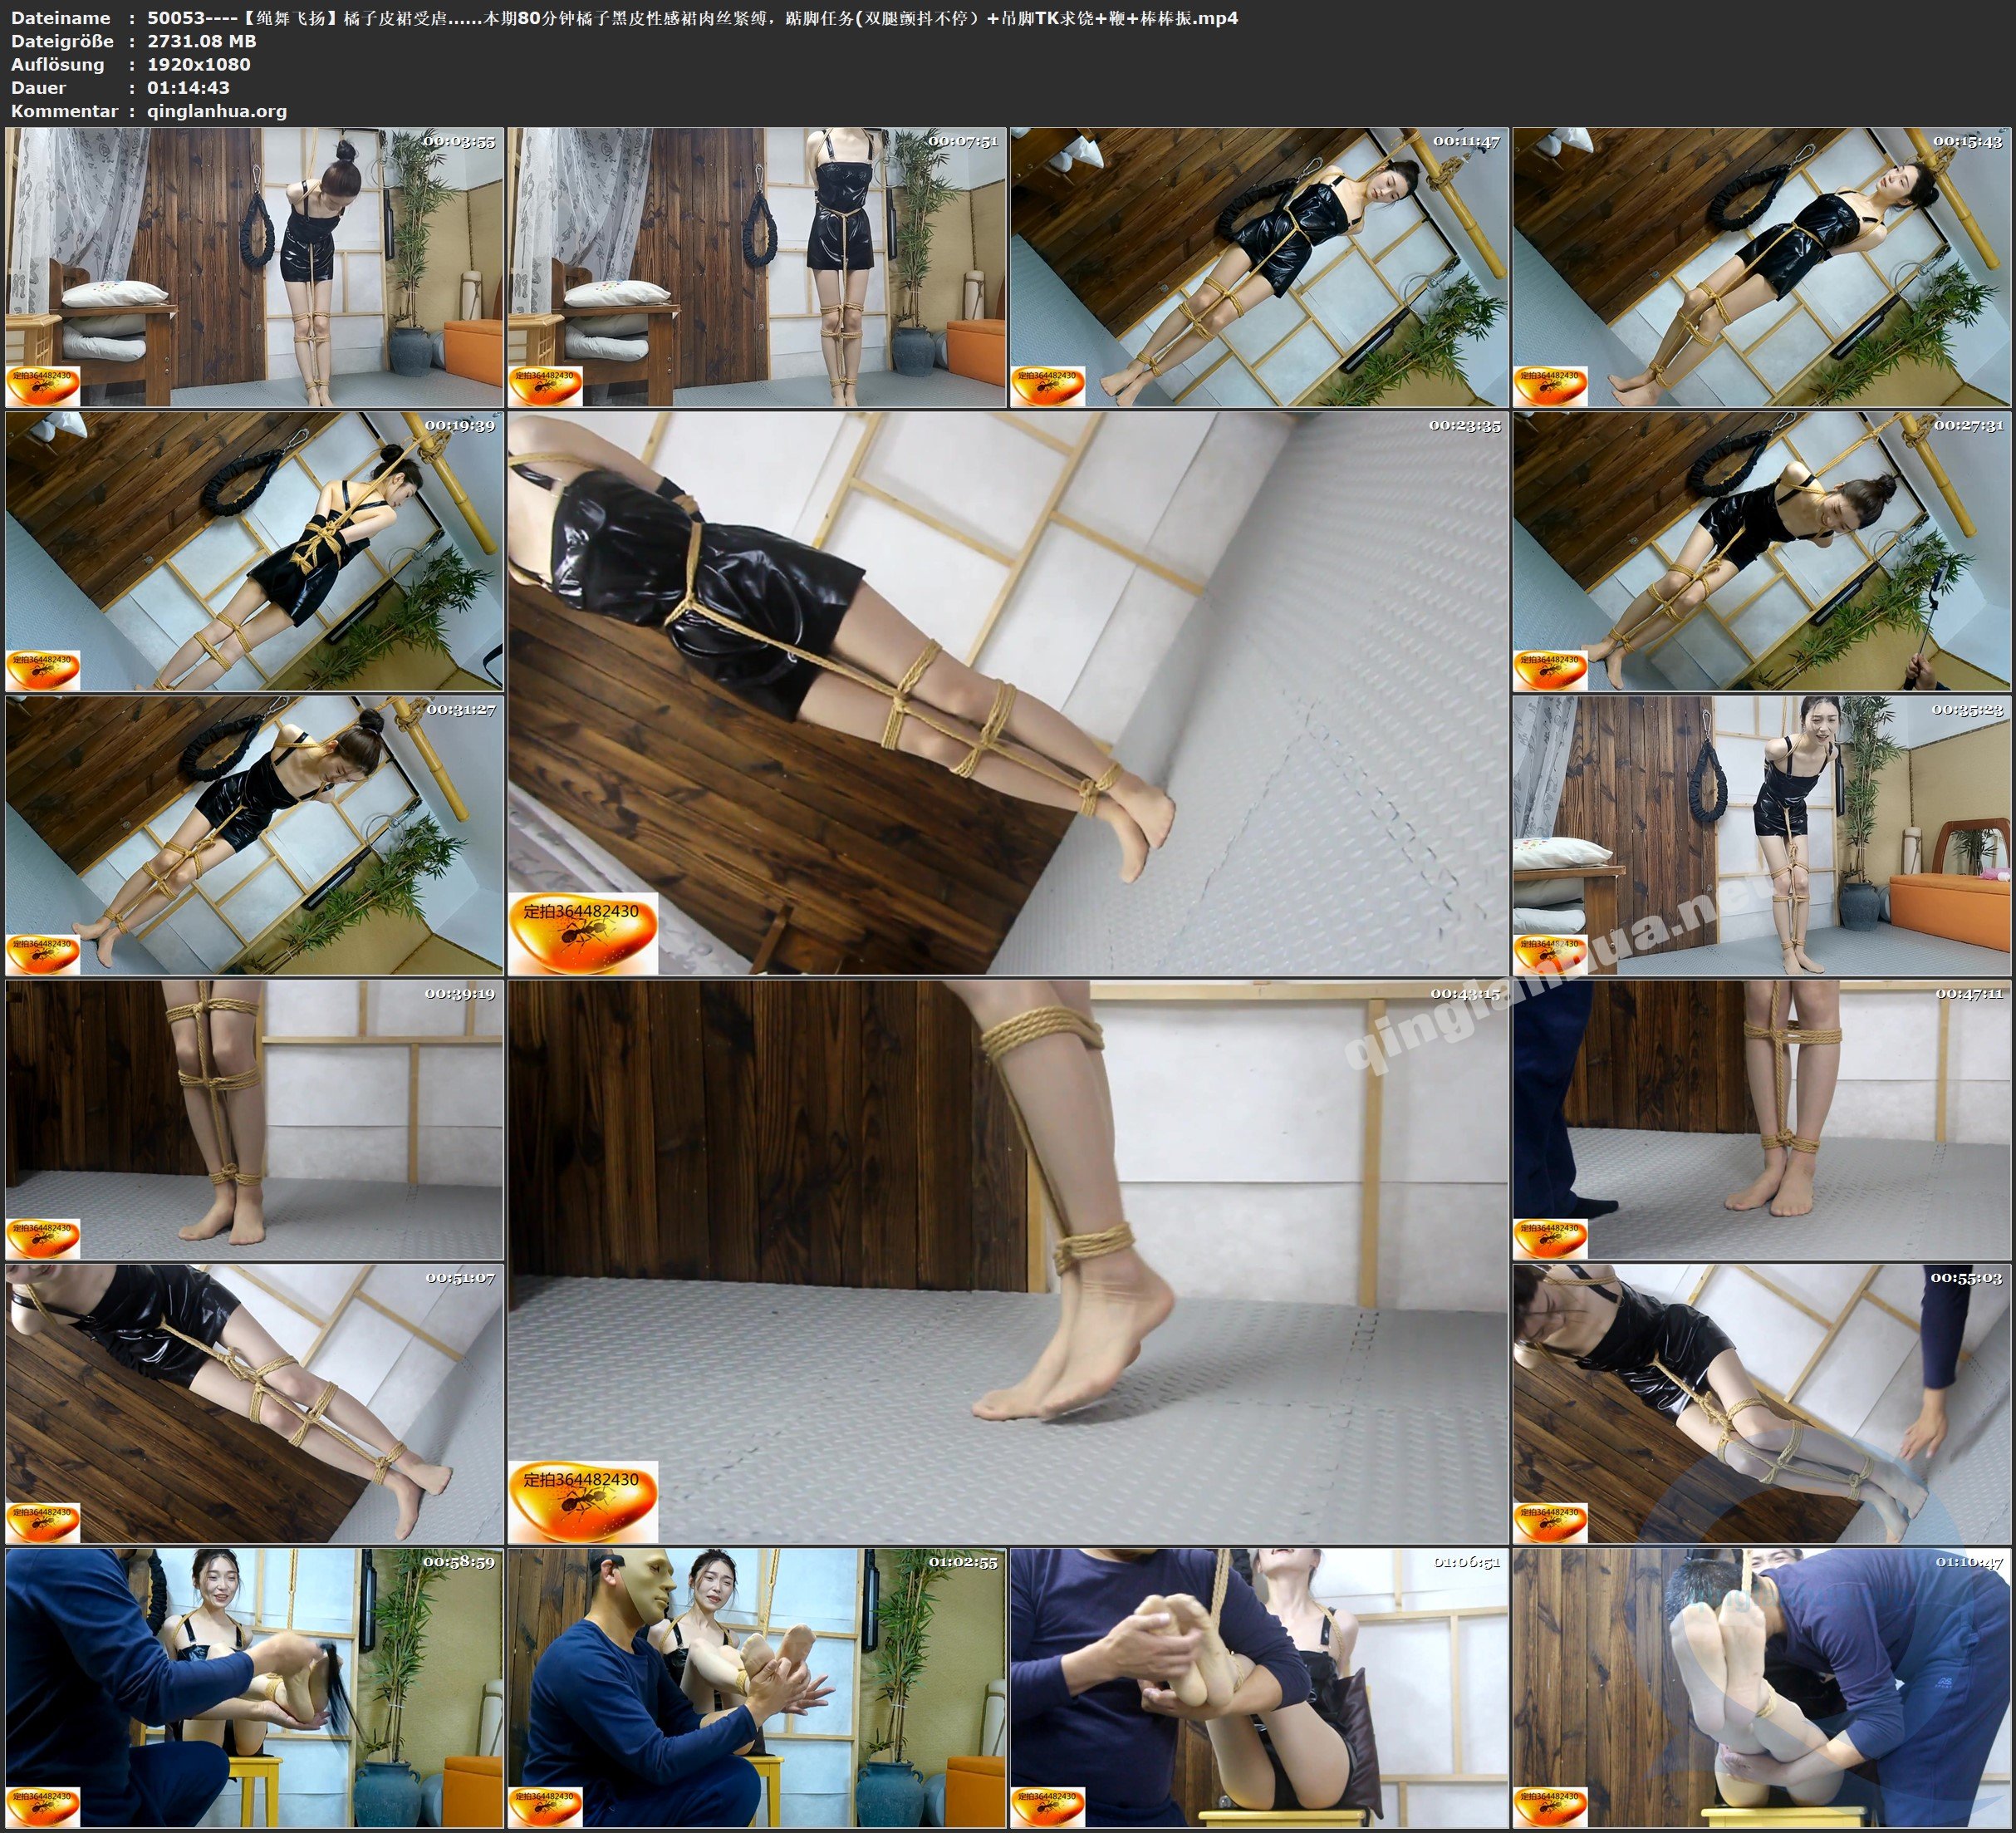
Task: Click the thumbnail timestamped 00:03:55
Action: click(254, 268)
